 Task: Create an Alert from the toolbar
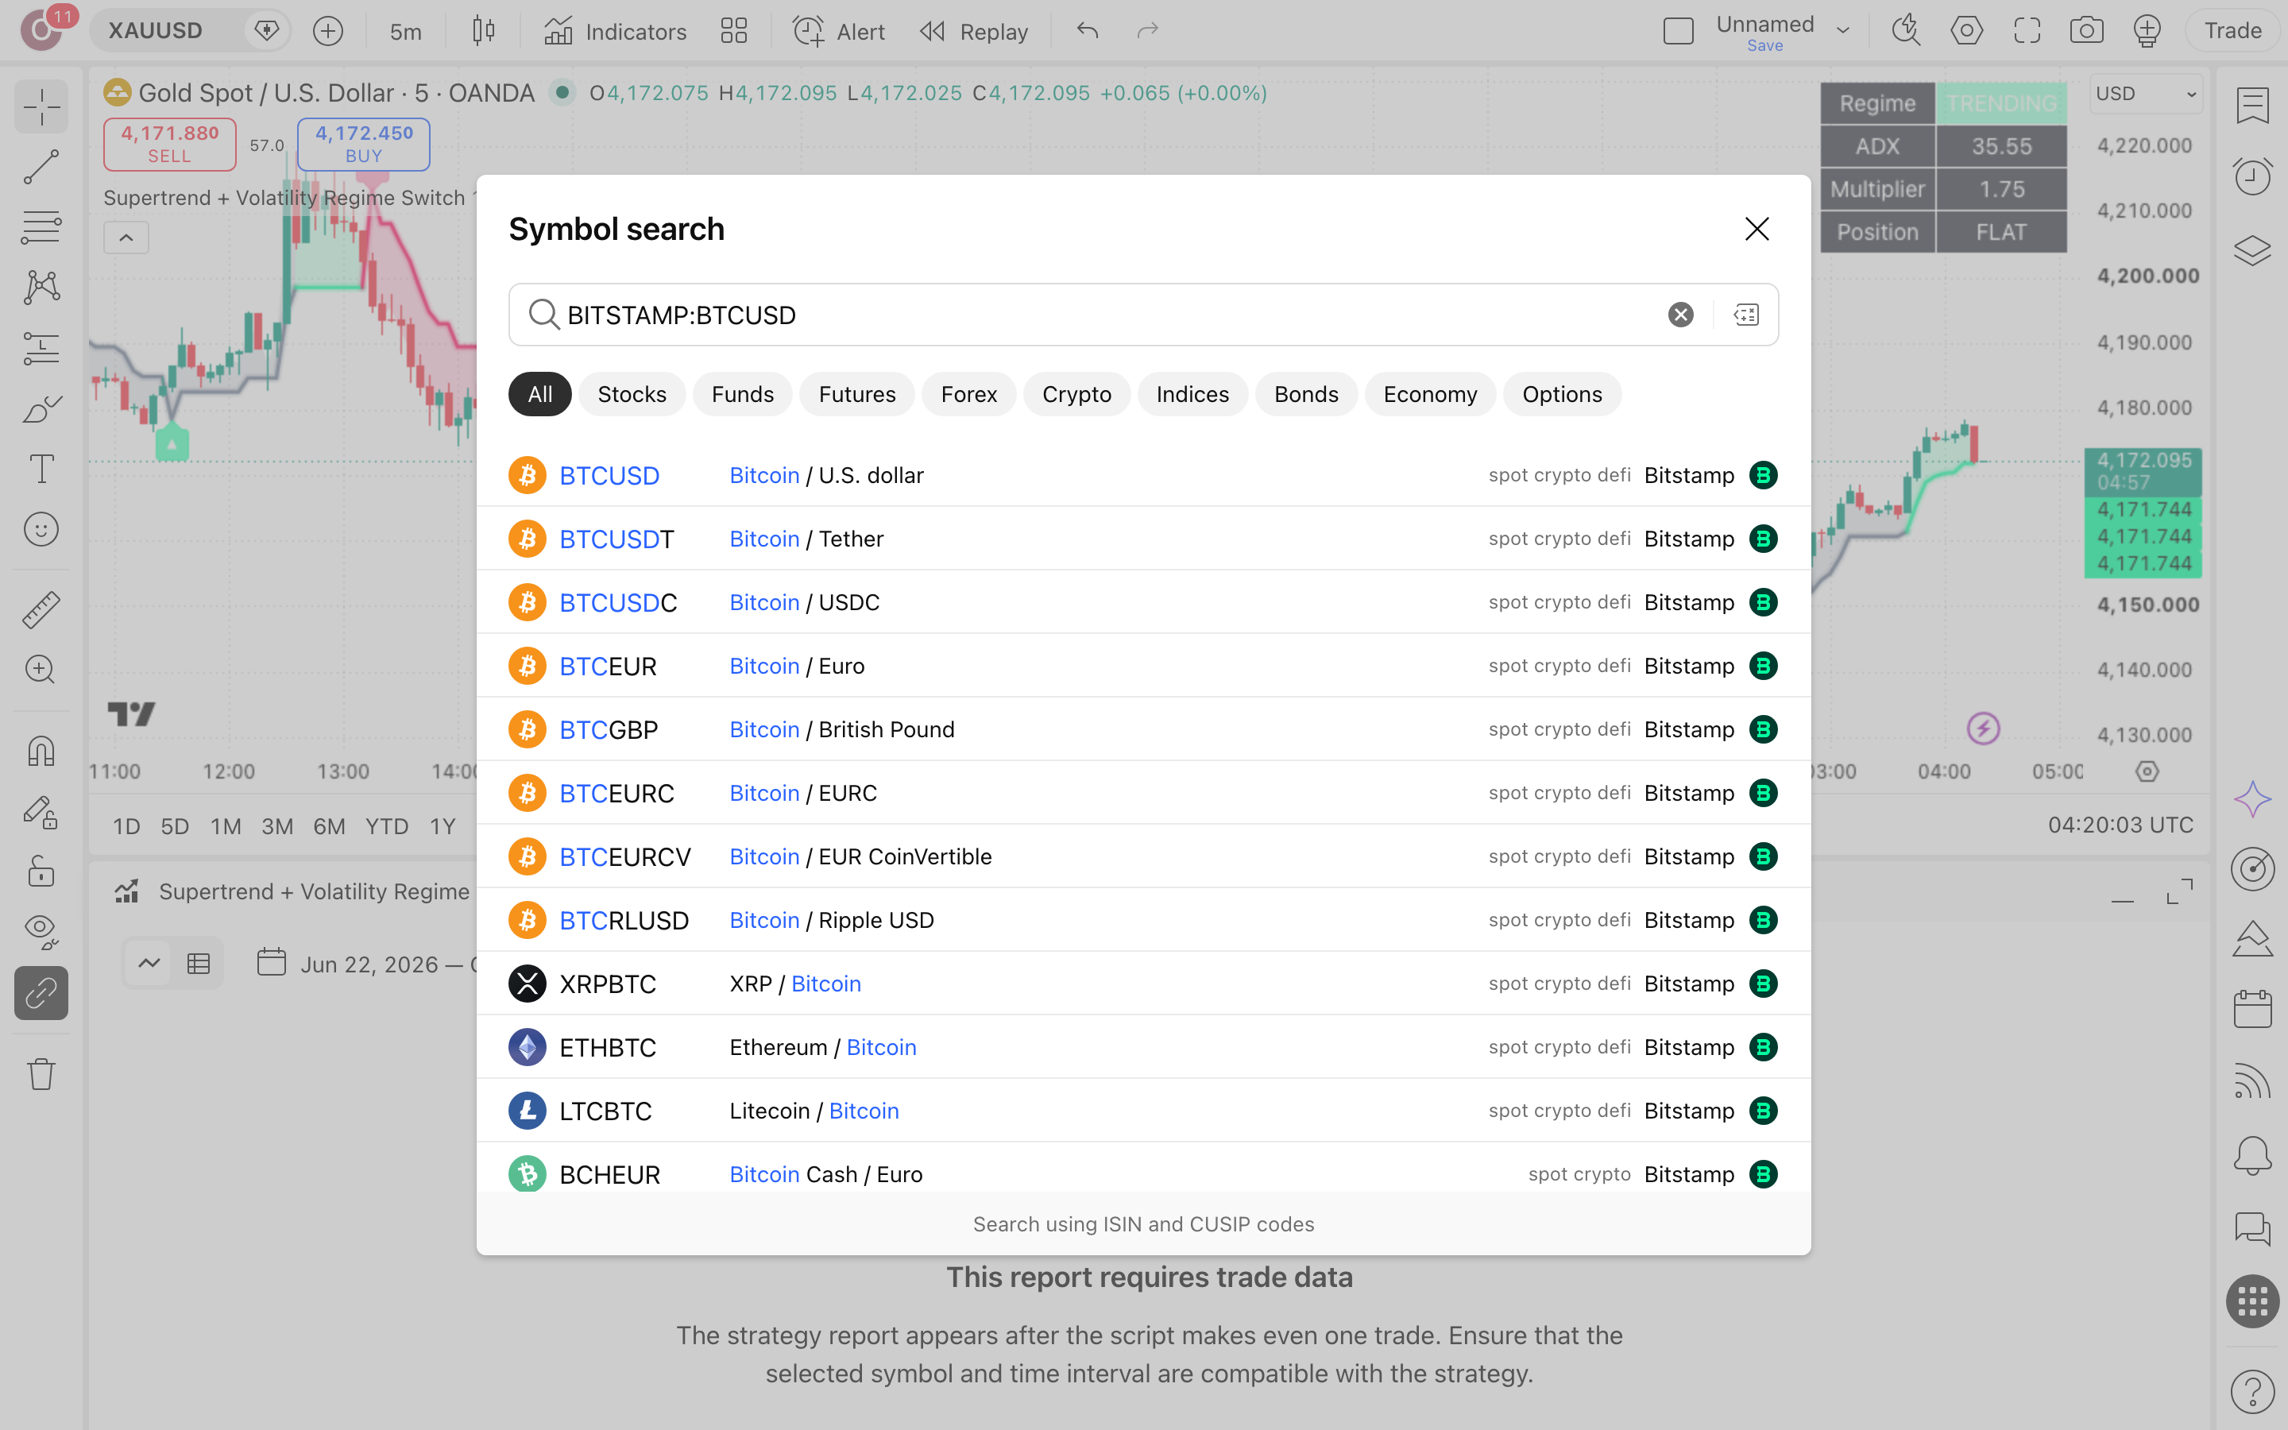837,31
